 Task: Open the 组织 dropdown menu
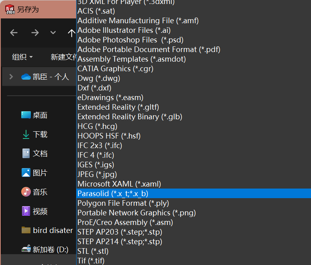click(x=22, y=57)
